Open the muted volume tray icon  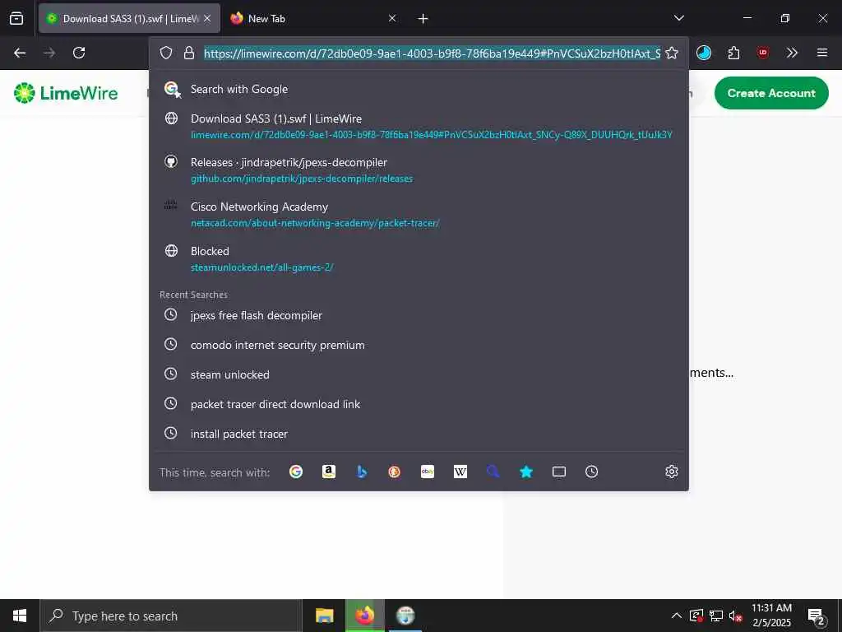735,616
